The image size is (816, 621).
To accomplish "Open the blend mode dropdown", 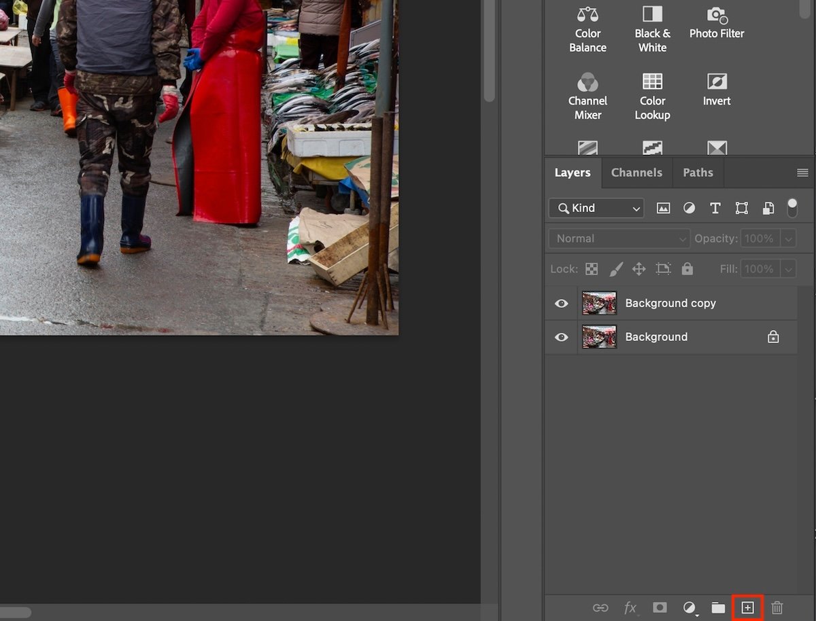I will tap(617, 238).
